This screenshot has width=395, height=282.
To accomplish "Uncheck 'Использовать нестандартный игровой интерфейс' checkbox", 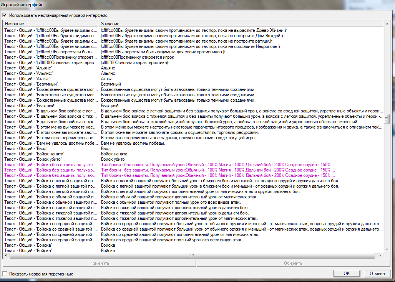I will pyautogui.click(x=5, y=15).
